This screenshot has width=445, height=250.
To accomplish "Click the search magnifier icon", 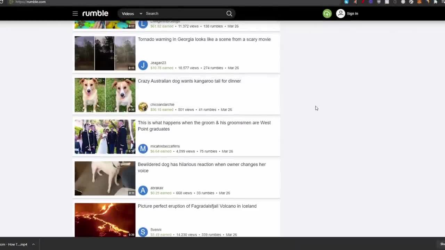I will (229, 14).
